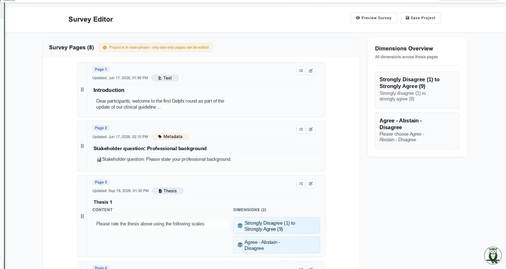
Task: Click the Thesis type badge on Page 3
Action: 168,191
